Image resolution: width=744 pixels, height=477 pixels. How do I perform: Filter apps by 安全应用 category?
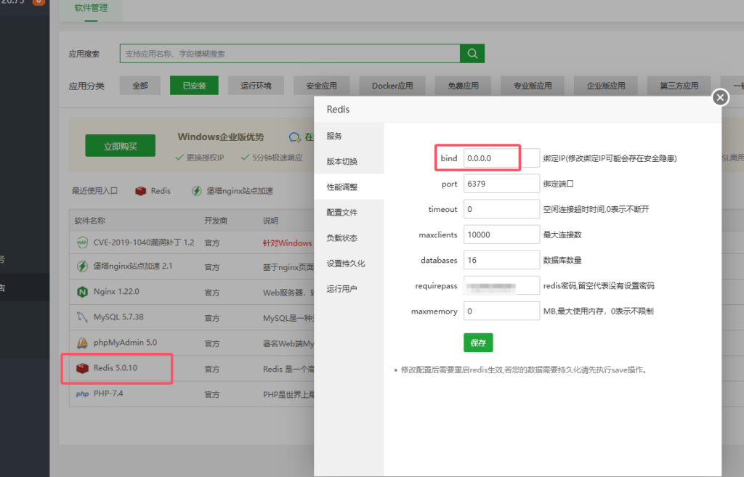coord(321,86)
